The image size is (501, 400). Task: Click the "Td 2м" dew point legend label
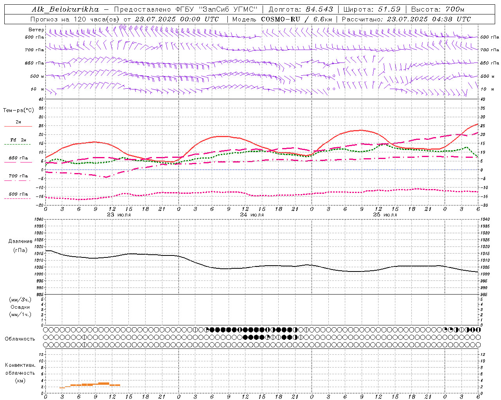[x=18, y=140]
